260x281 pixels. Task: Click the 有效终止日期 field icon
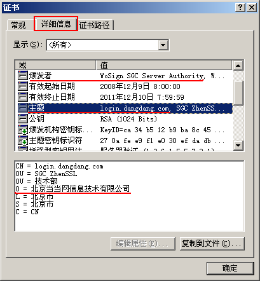pos(23,97)
